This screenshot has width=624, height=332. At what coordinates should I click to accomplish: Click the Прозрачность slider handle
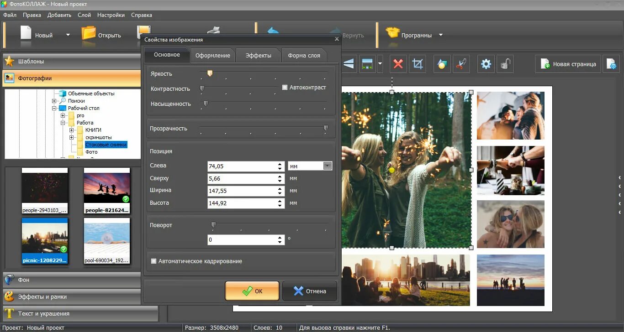[326, 129]
